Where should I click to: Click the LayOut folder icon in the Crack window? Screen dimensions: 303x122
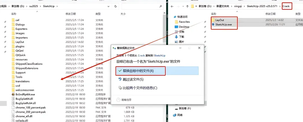(213, 20)
